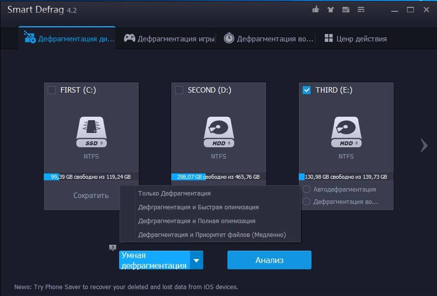This screenshot has height=296, width=437.
Task: Click Сократить on drive C
Action: point(91,196)
